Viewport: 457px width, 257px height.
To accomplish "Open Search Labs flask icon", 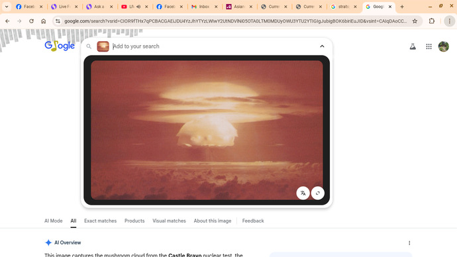I will pos(413,46).
